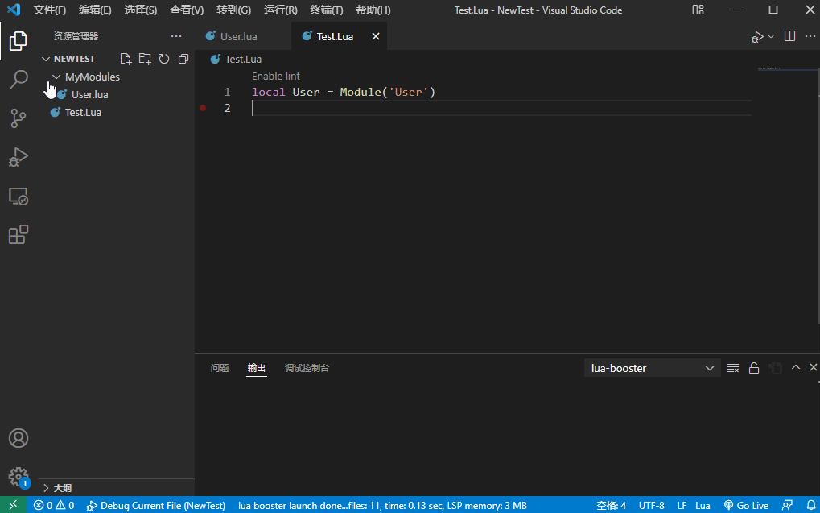This screenshot has width=820, height=513.
Task: Open the Extensions view
Action: [19, 234]
